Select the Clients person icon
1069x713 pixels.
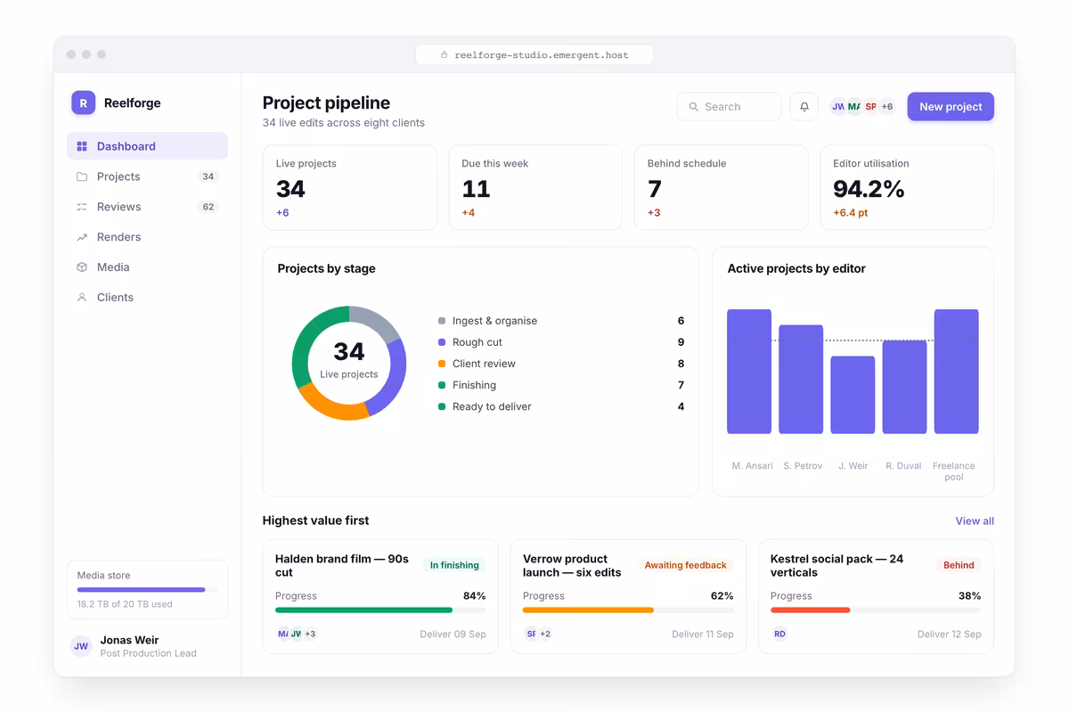(x=82, y=298)
